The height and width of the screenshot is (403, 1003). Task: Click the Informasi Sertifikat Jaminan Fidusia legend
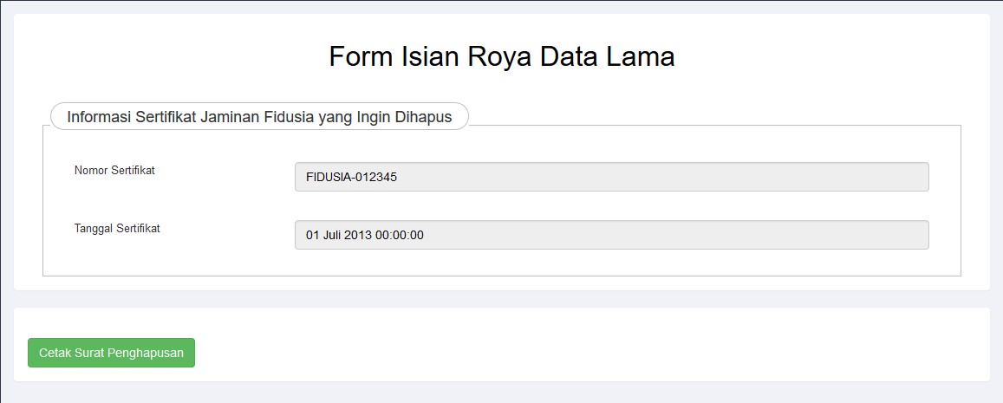[x=259, y=117]
